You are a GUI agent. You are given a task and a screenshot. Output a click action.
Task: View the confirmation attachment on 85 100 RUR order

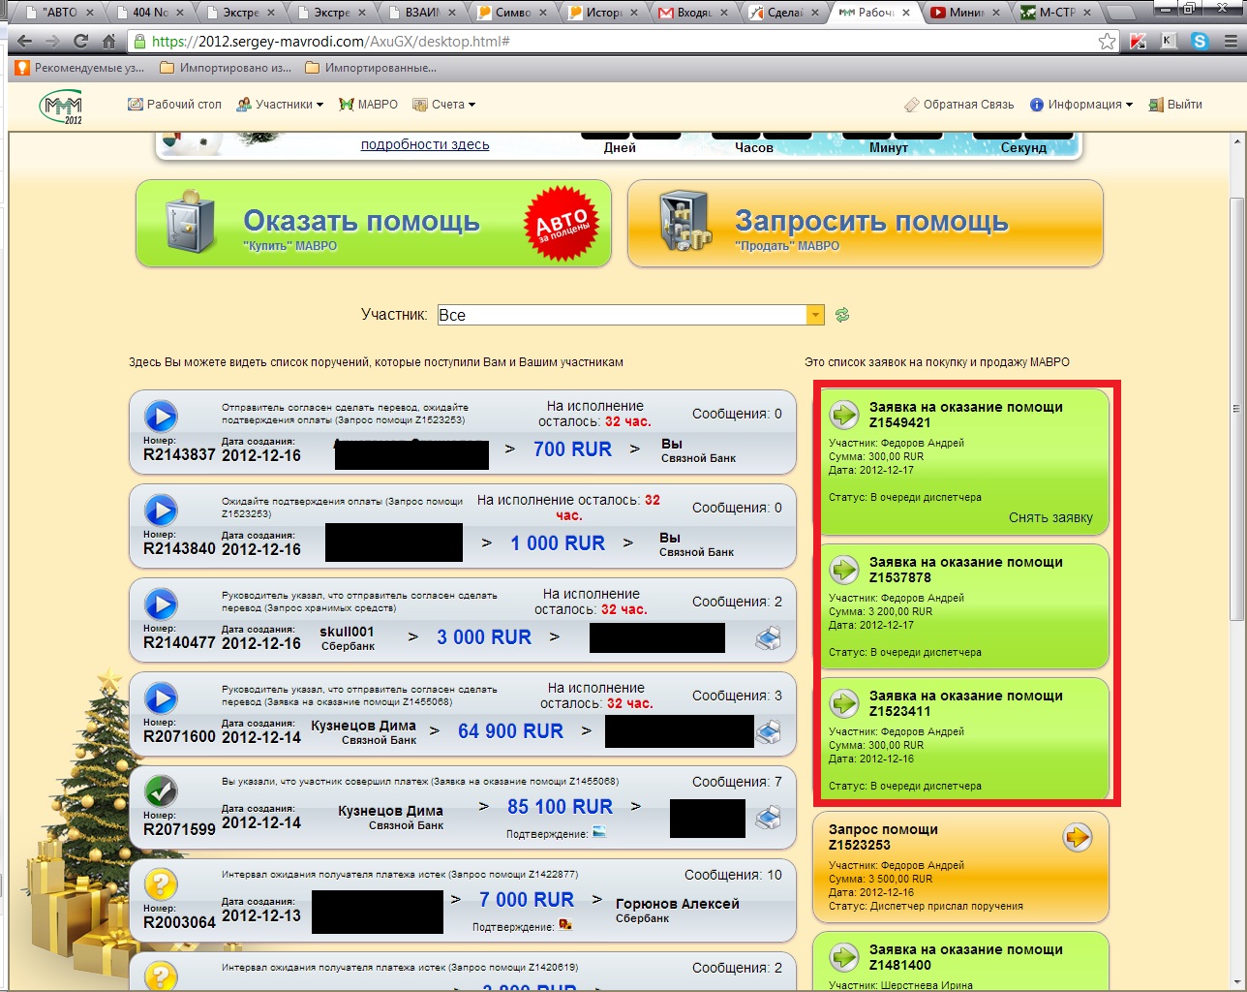click(600, 832)
